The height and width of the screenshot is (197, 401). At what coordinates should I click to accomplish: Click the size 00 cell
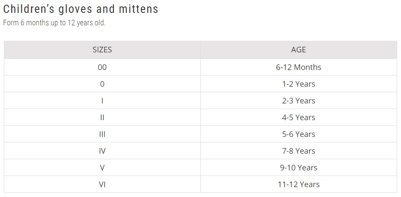tap(102, 67)
